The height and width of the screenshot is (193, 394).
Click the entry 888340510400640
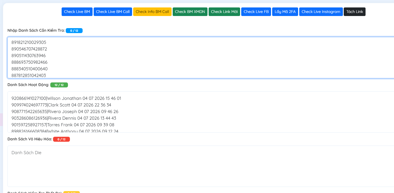(x=29, y=69)
